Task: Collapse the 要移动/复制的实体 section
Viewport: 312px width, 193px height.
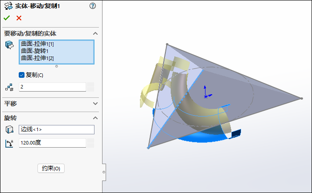Action: [95, 33]
